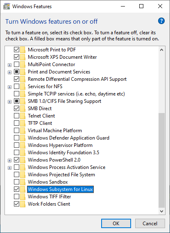Check the Windows Sandbox box

[16, 182]
